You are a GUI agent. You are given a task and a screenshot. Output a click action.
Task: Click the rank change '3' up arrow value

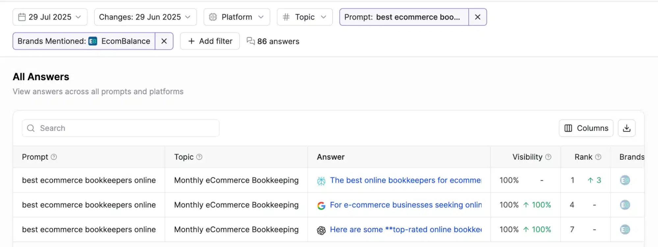coord(594,180)
